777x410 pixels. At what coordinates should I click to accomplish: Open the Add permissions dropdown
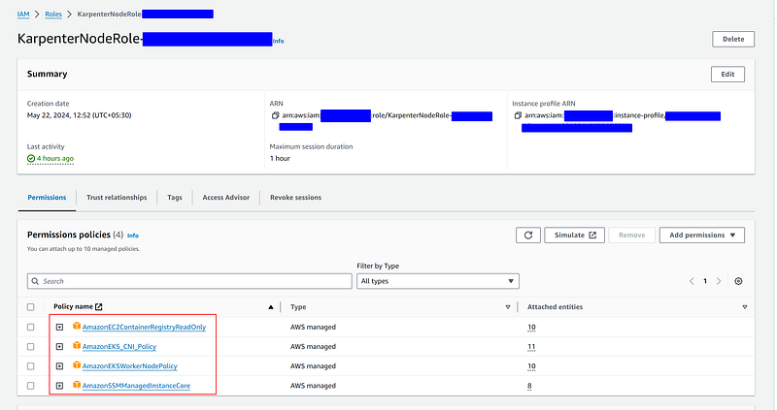tap(701, 236)
